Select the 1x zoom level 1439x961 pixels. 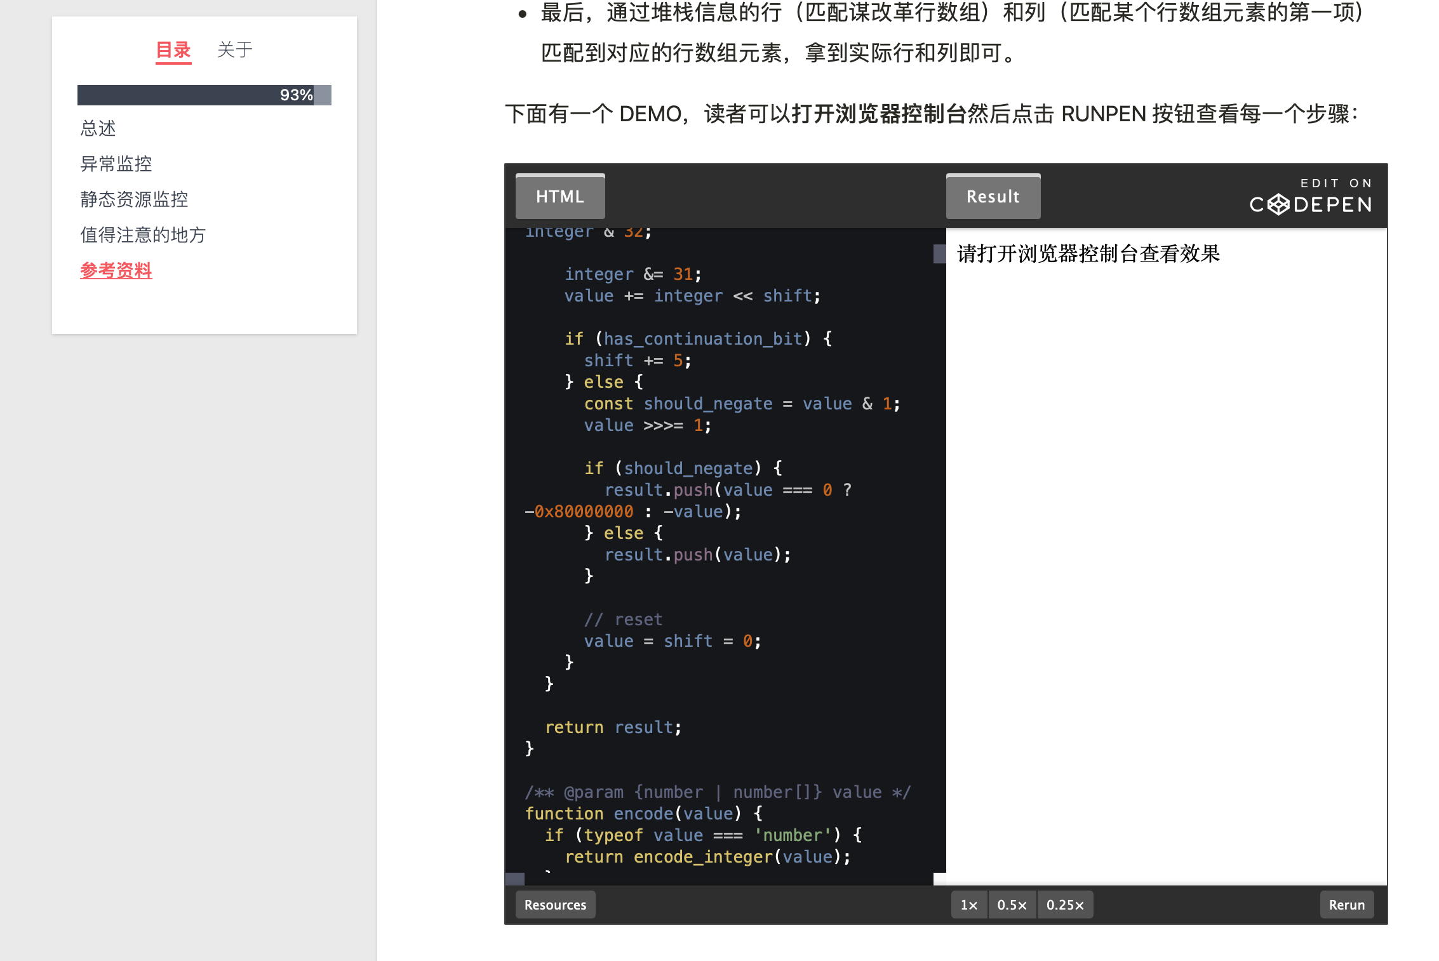point(968,905)
